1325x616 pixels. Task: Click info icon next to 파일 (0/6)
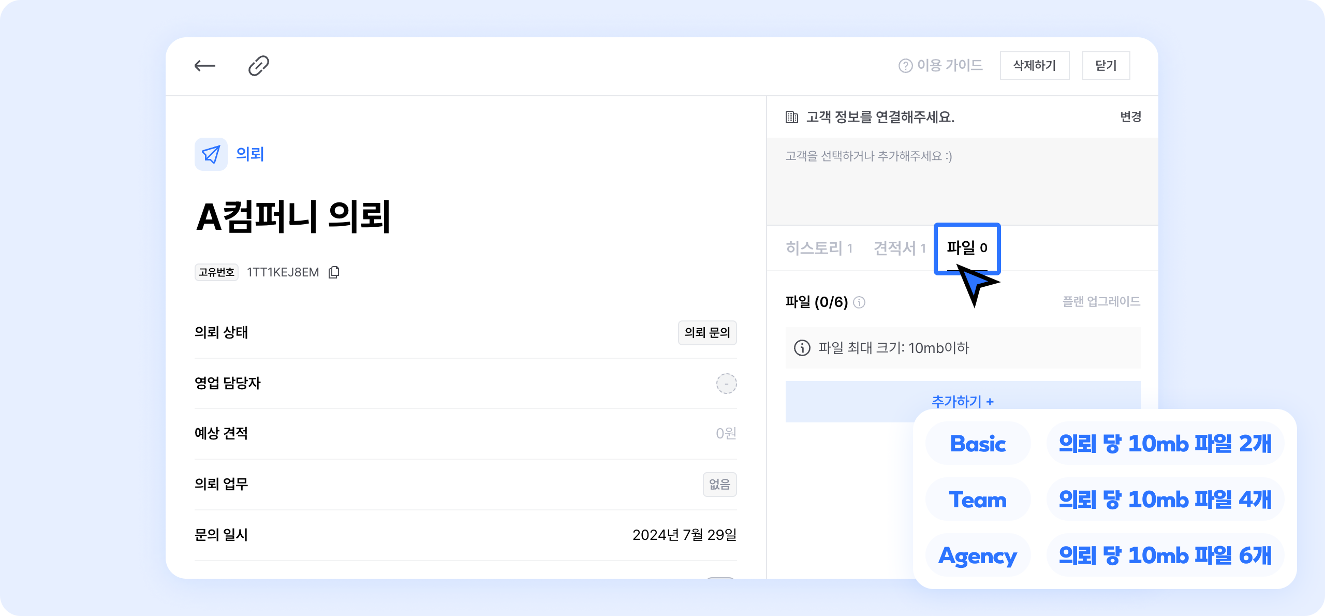[x=859, y=302]
